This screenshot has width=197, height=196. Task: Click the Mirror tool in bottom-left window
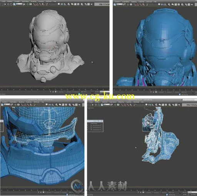[x=50, y=105]
